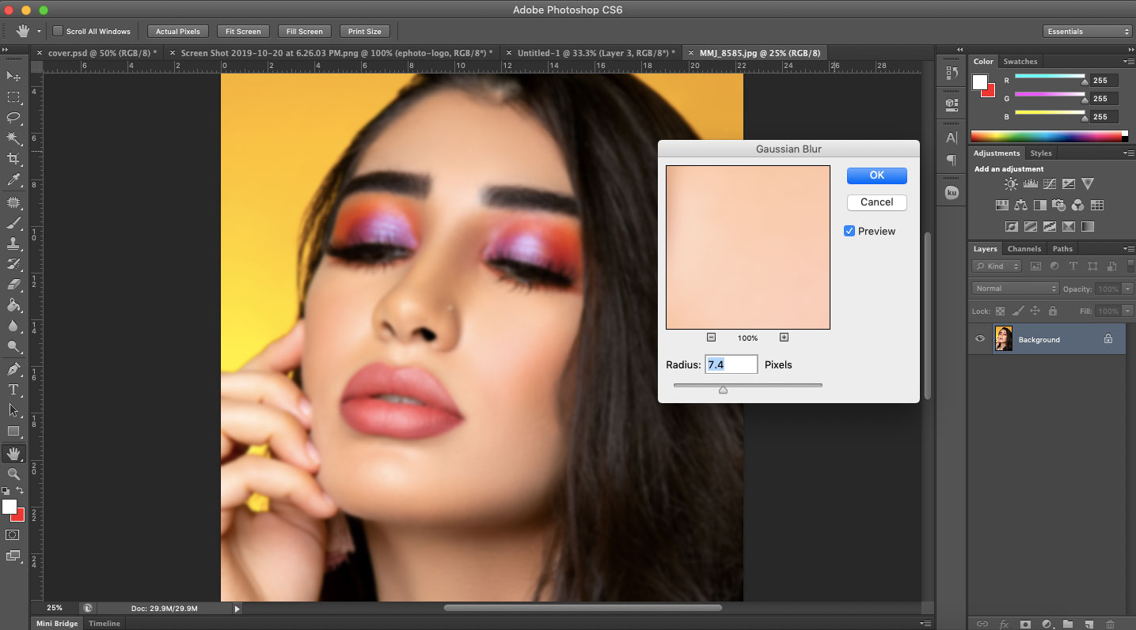Select the Path Selection arrow tool
The width and height of the screenshot is (1136, 630).
[13, 410]
